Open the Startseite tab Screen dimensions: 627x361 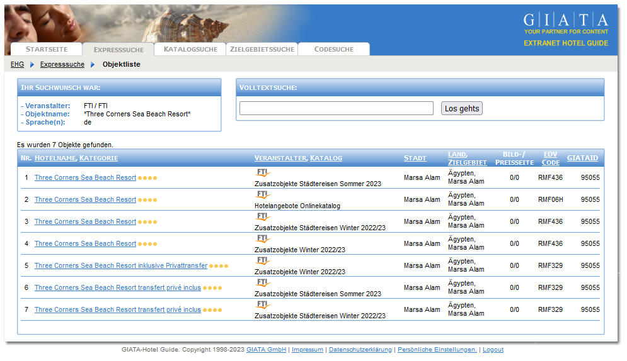click(x=47, y=49)
